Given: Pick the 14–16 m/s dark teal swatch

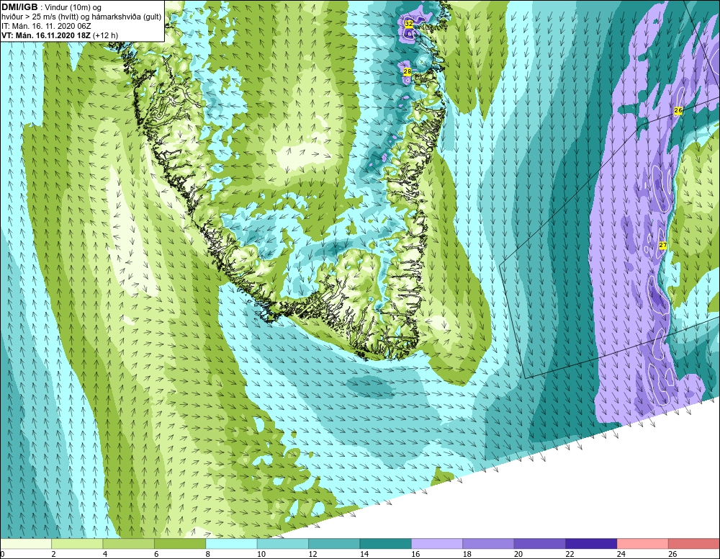Looking at the screenshot, I should (386, 544).
